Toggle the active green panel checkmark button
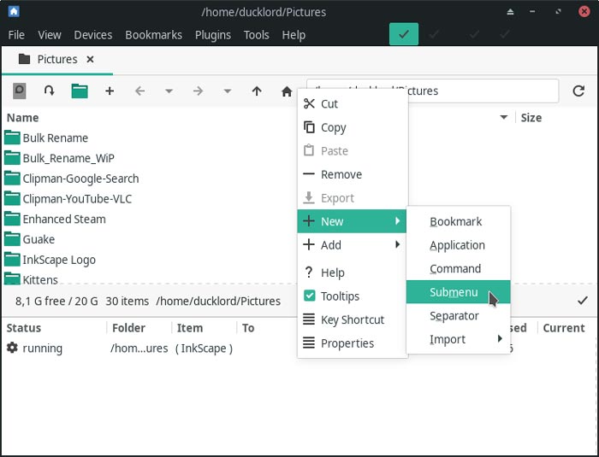Image resolution: width=599 pixels, height=457 pixels. pos(403,34)
